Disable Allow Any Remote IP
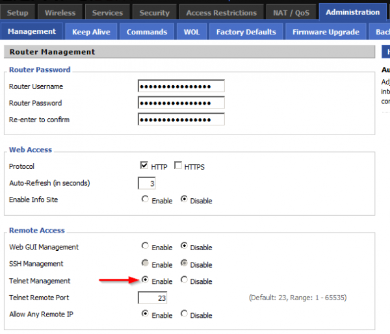 coord(184,315)
